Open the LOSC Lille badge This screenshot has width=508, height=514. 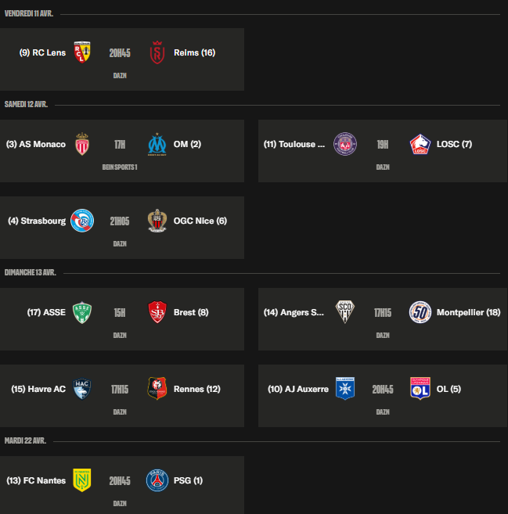click(420, 144)
